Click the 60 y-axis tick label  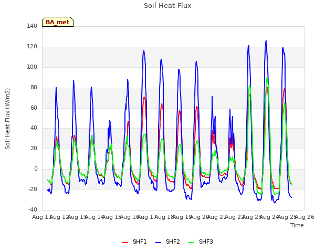coord(34,108)
